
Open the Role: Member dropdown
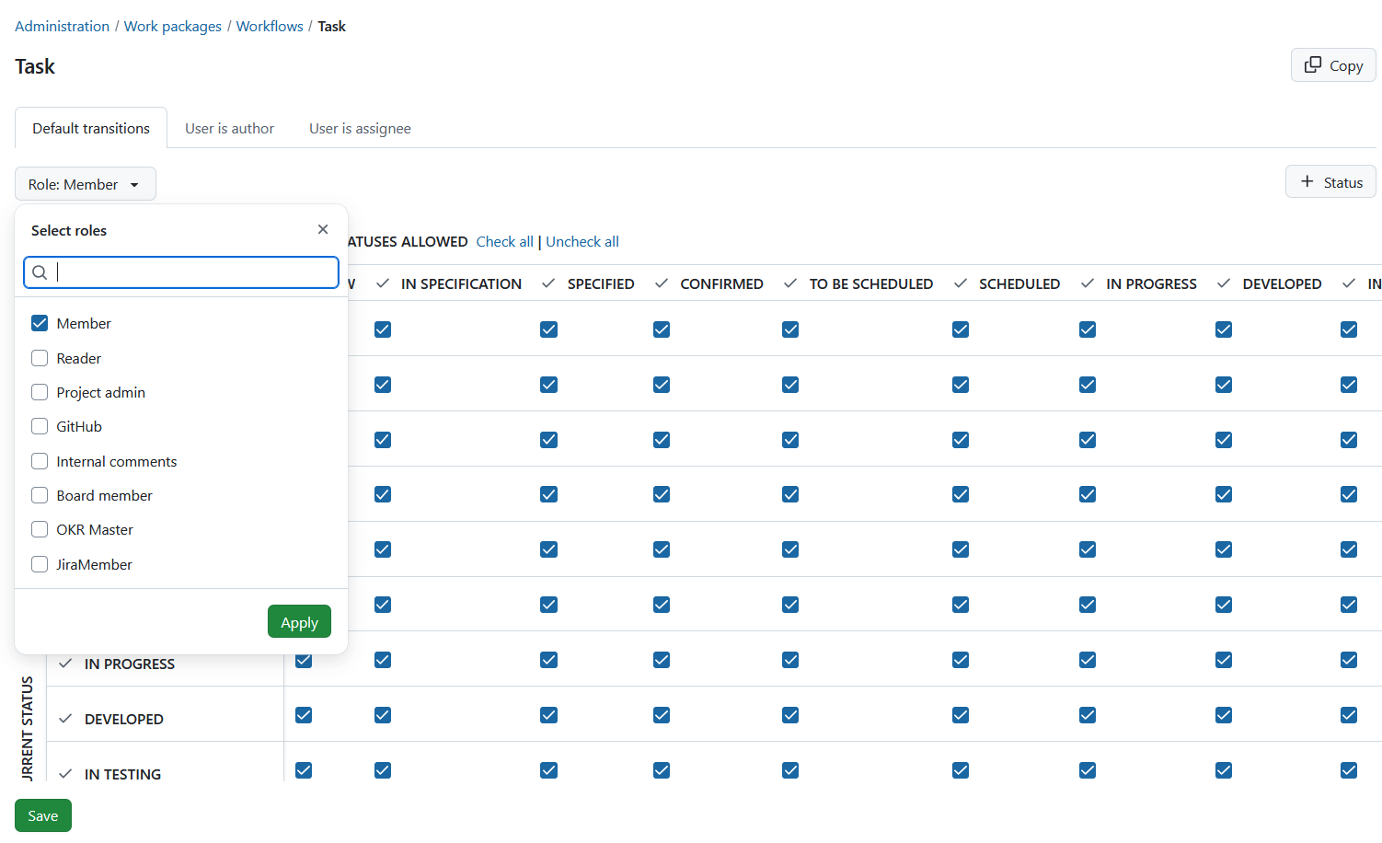point(86,184)
